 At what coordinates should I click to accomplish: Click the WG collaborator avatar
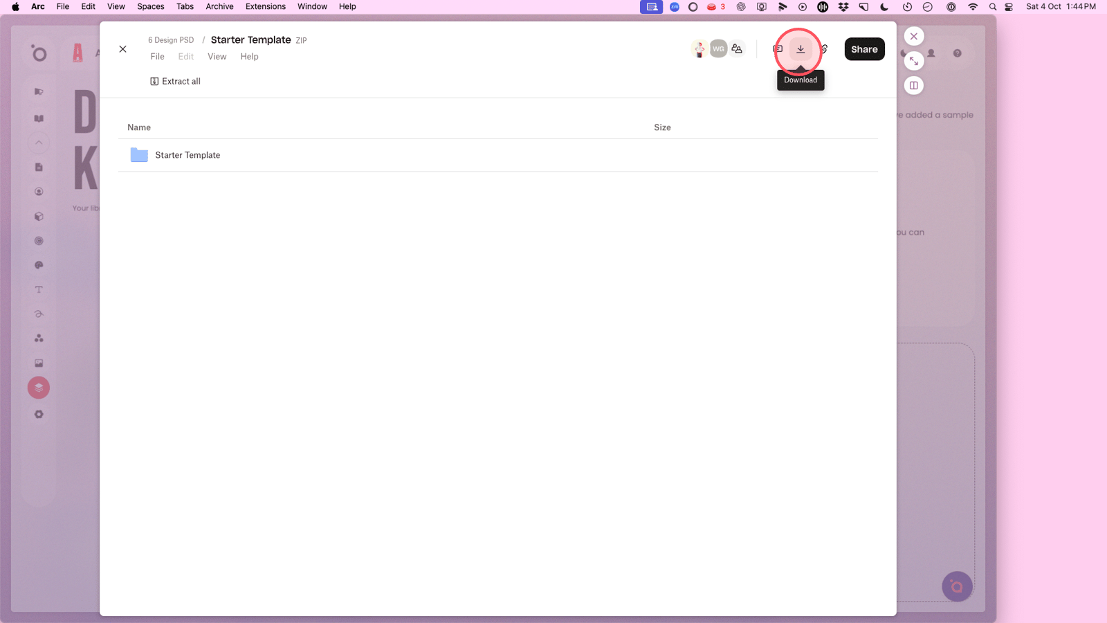click(x=718, y=49)
